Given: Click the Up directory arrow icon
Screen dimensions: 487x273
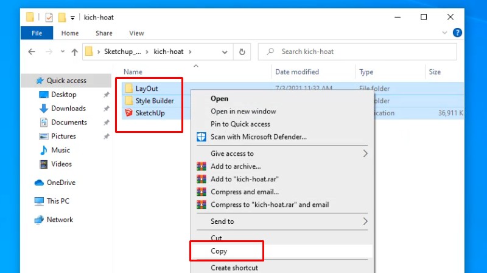Looking at the screenshot, I should point(74,52).
